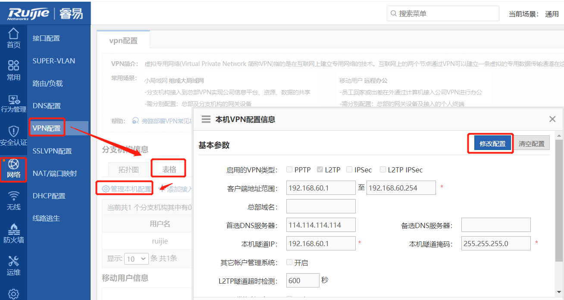Switch to 表格 tab
This screenshot has height=300, width=564.
169,169
